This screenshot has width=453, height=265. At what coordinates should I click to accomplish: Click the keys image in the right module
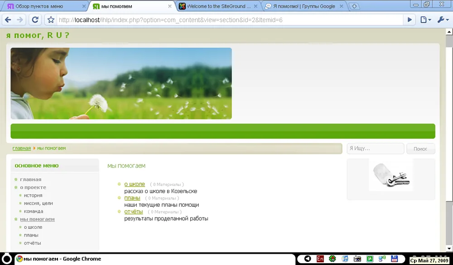point(391,175)
